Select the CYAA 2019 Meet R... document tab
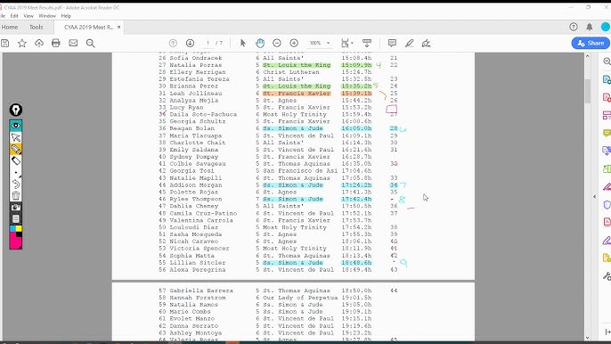 coord(89,28)
